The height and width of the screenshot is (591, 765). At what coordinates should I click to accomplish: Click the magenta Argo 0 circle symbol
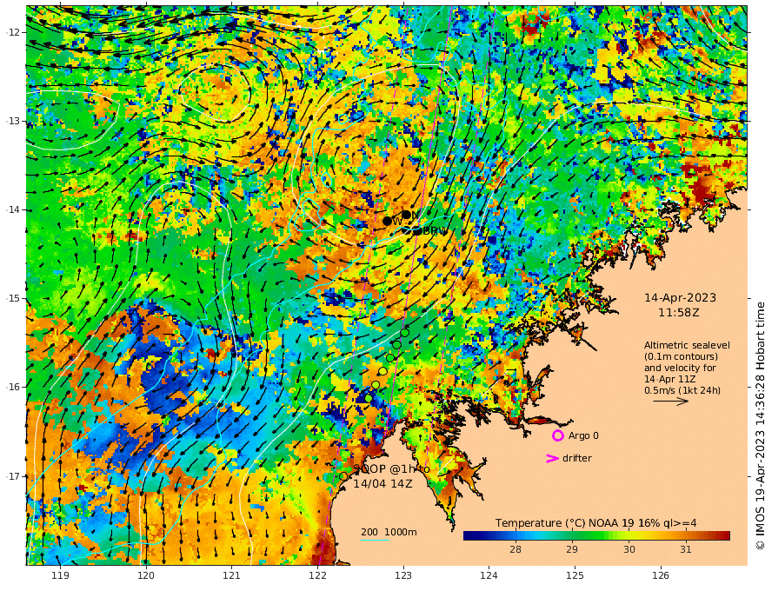(x=557, y=435)
